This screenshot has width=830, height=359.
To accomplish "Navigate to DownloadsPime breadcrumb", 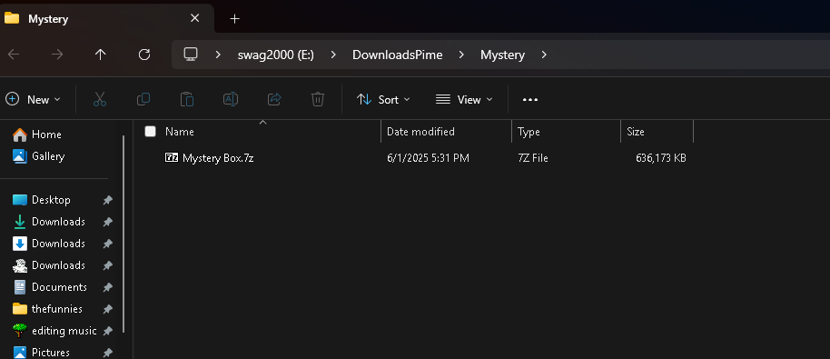I will click(398, 55).
